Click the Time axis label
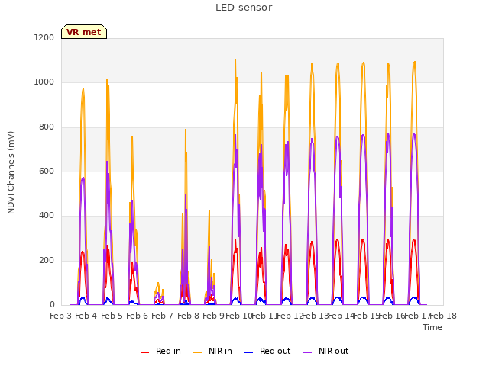This screenshot has height=366, width=489. (x=432, y=327)
